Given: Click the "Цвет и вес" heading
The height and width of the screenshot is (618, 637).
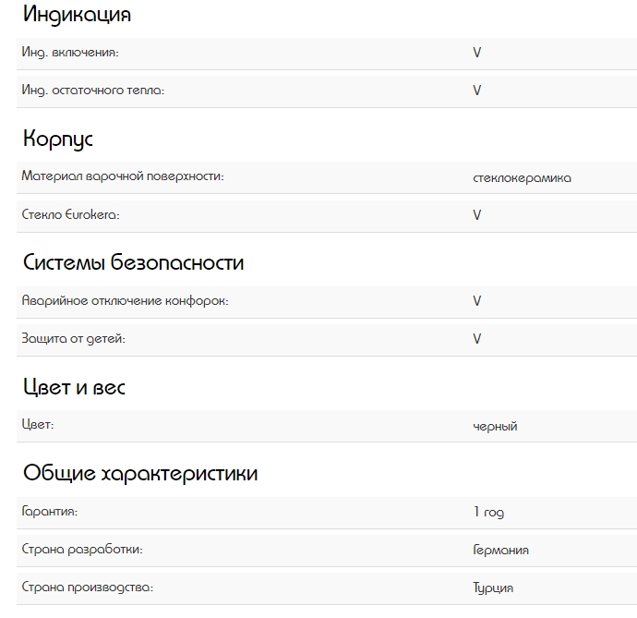Looking at the screenshot, I should (74, 387).
